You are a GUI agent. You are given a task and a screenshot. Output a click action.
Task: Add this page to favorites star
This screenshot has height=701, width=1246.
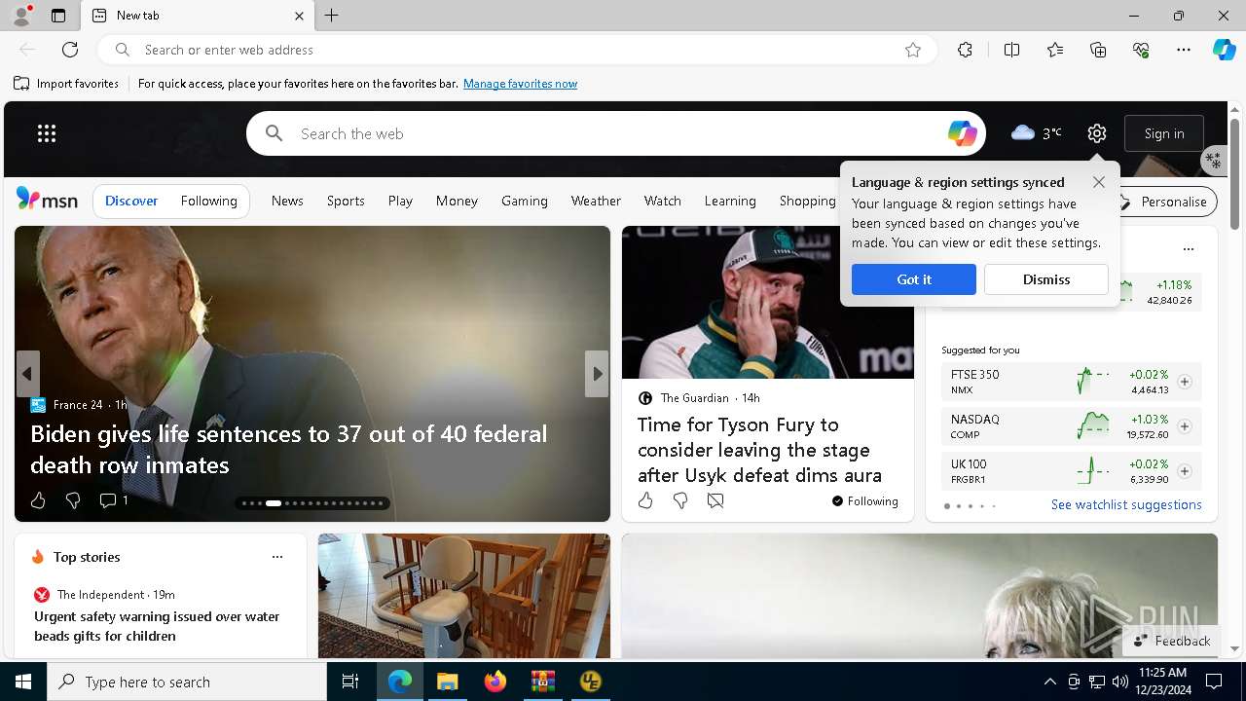tap(913, 50)
